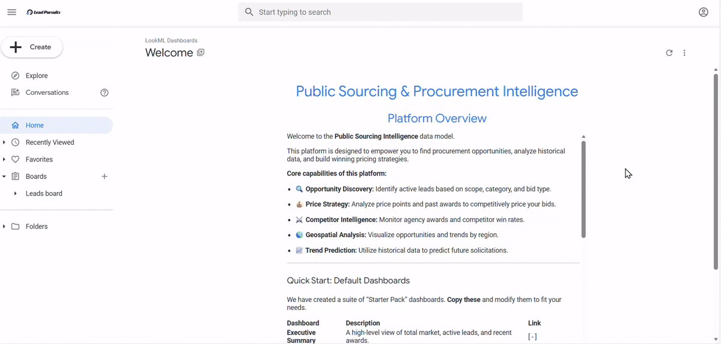Open Conversations help question icon
Screen dimensions: 721x344
coord(105,92)
